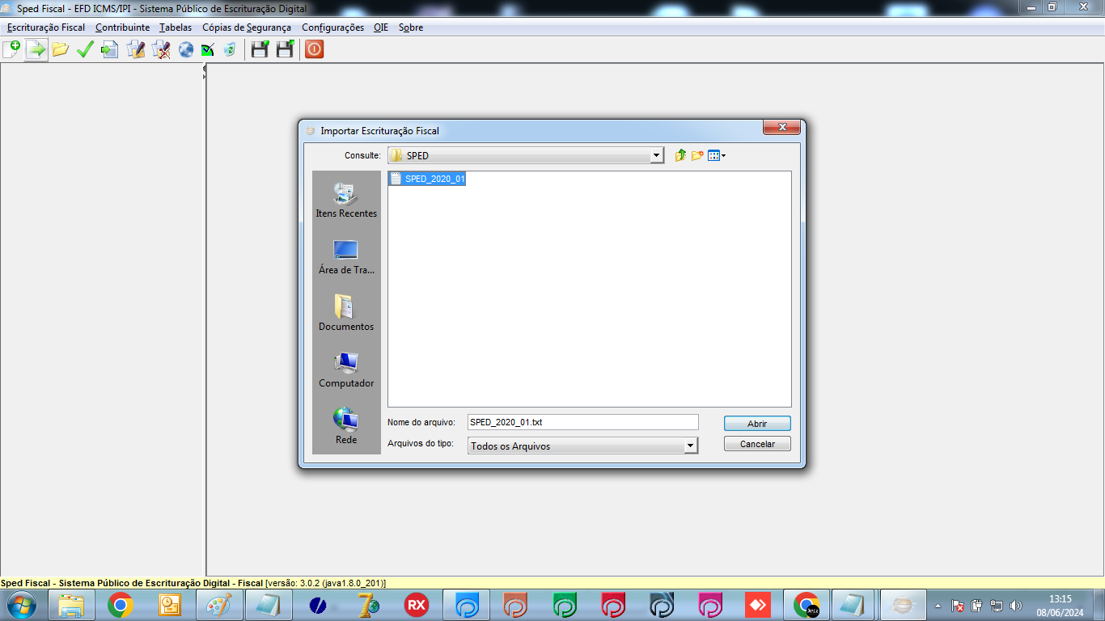
Task: Open the yellow folder toolbar icon
Action: click(x=60, y=49)
